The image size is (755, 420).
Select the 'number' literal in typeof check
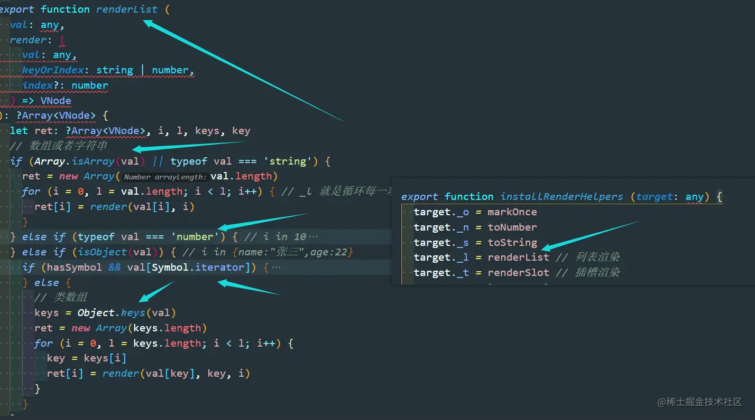(195, 237)
